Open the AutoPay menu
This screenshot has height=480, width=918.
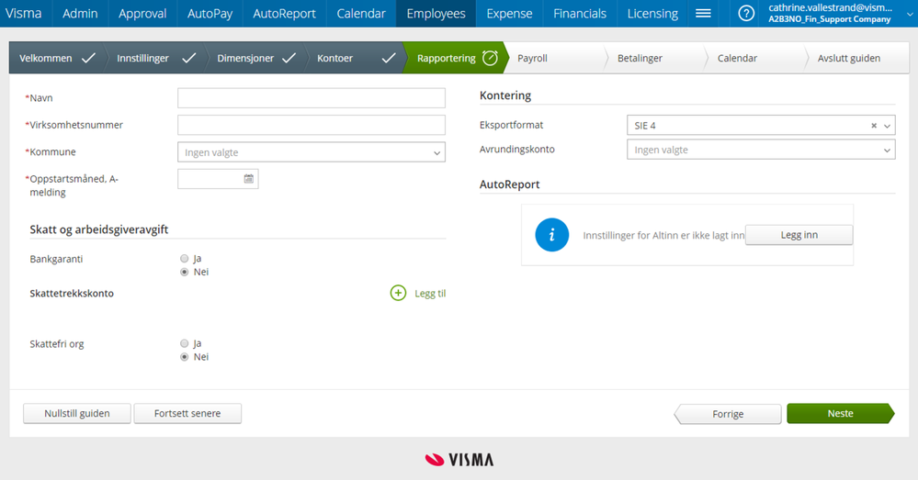point(210,13)
